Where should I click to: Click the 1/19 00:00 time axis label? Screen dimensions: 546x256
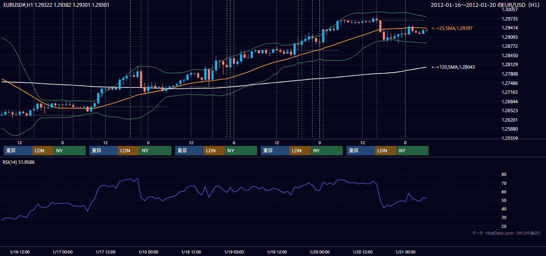[x=234, y=252]
